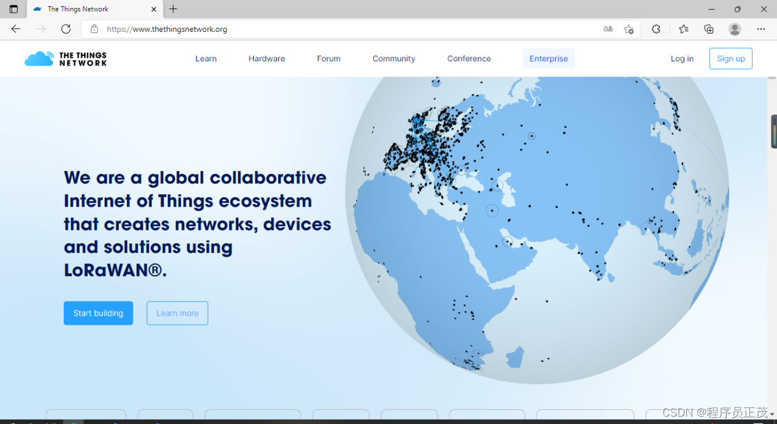This screenshot has height=424, width=777.
Task: Open browser settings and more menu
Action: (761, 29)
